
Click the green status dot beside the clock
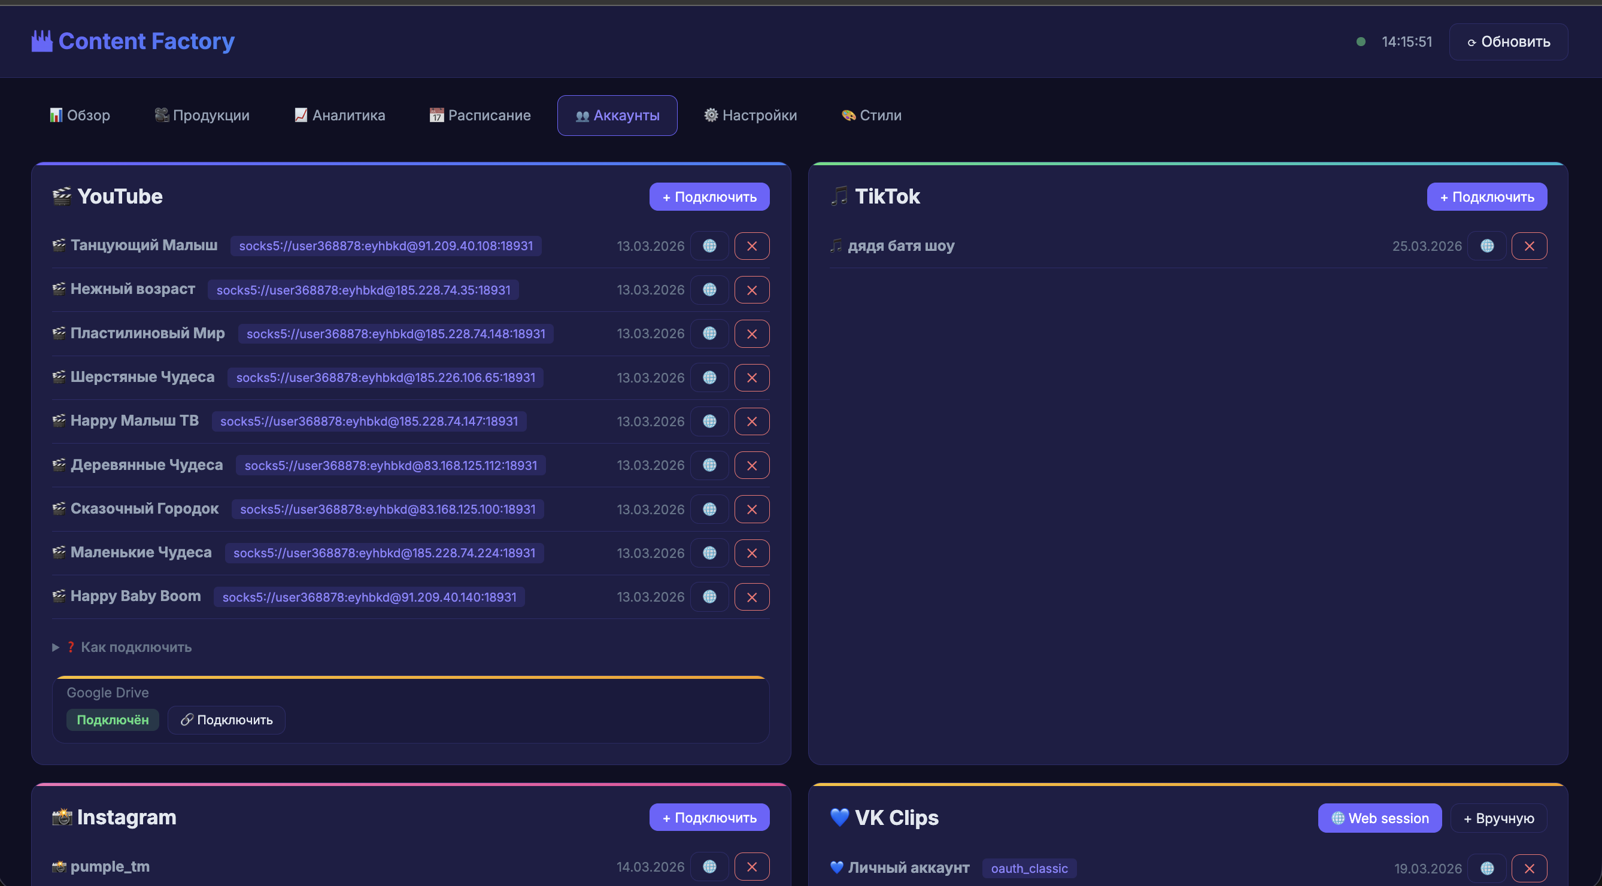coord(1361,42)
